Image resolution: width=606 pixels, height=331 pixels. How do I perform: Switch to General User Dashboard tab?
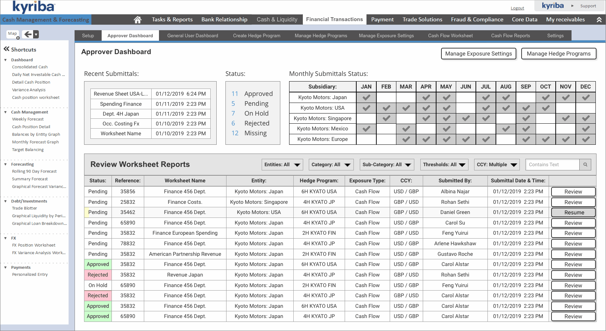192,35
